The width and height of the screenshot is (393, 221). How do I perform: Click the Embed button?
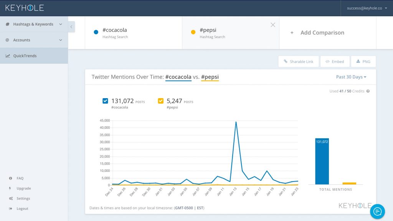(335, 61)
